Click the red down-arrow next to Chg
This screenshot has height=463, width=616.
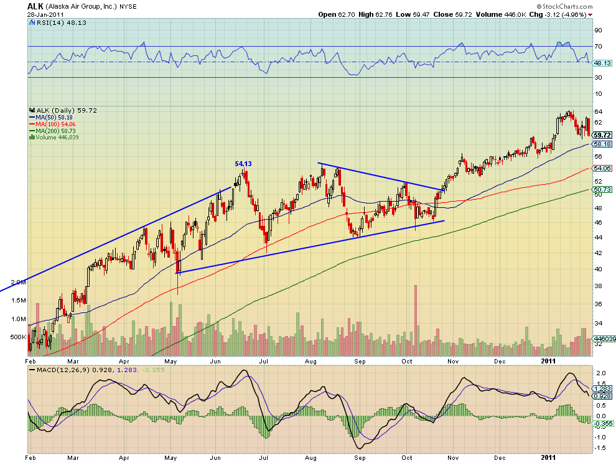pos(590,14)
